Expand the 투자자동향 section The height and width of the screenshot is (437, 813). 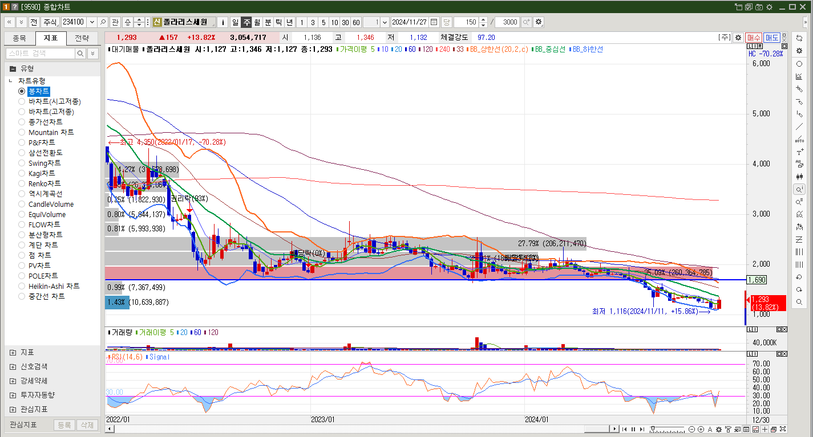tap(13, 395)
